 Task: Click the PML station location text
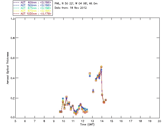pyautogui.click(x=76, y=4)
